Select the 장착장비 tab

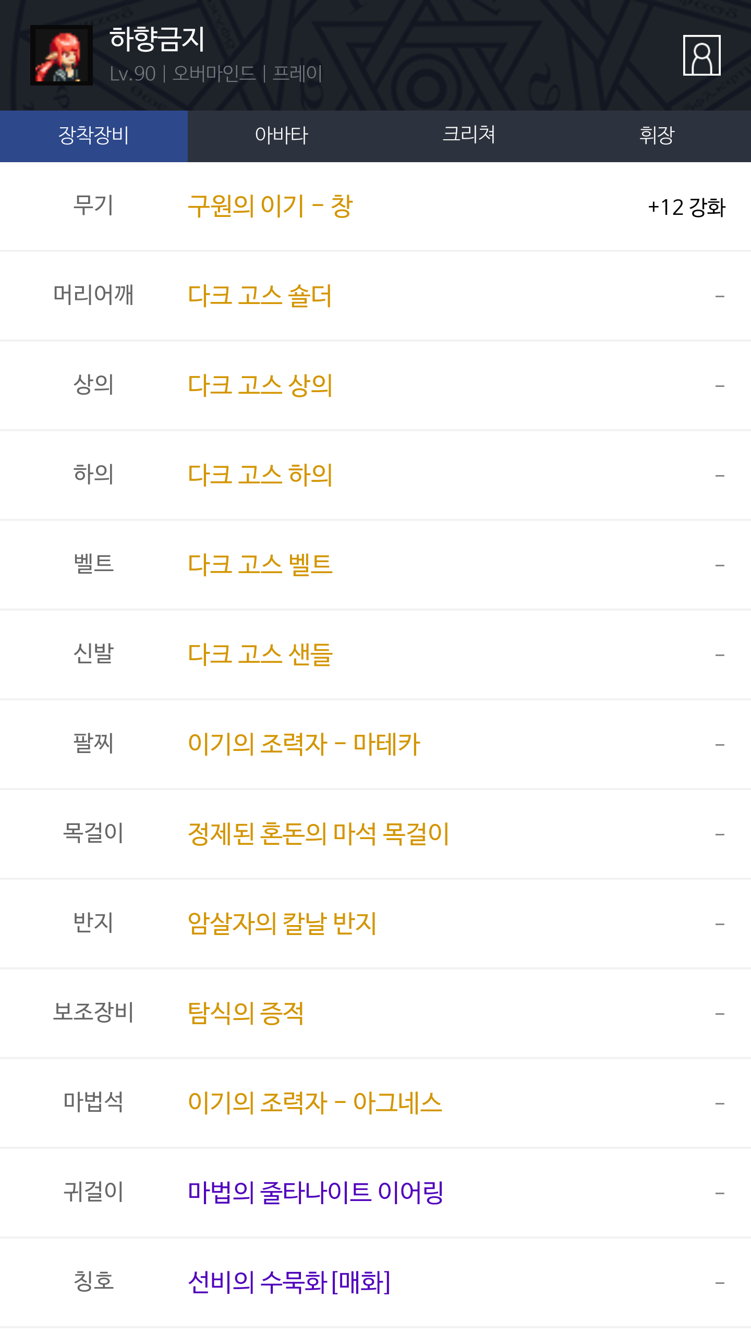pos(94,136)
